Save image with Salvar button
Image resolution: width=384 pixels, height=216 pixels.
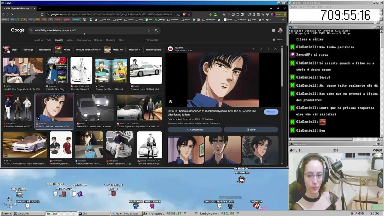[251, 130]
